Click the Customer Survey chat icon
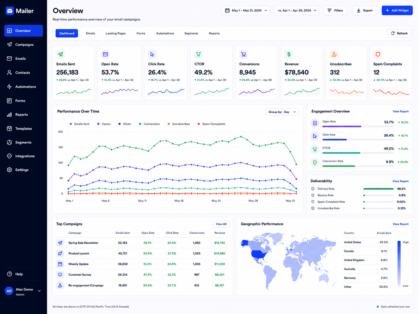The image size is (419, 314). [60, 275]
